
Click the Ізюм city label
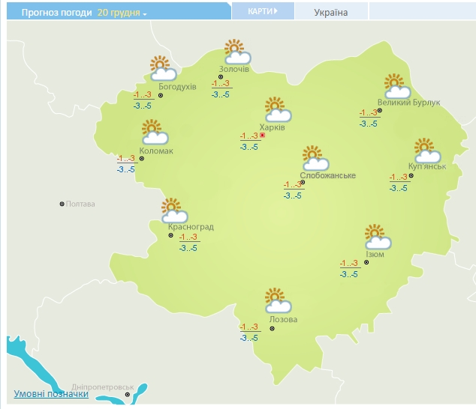coord(375,254)
